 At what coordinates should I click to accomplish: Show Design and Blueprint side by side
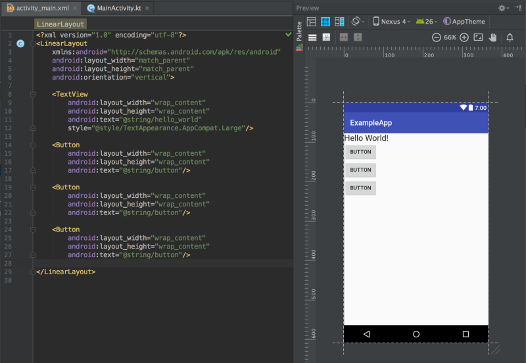coord(339,22)
